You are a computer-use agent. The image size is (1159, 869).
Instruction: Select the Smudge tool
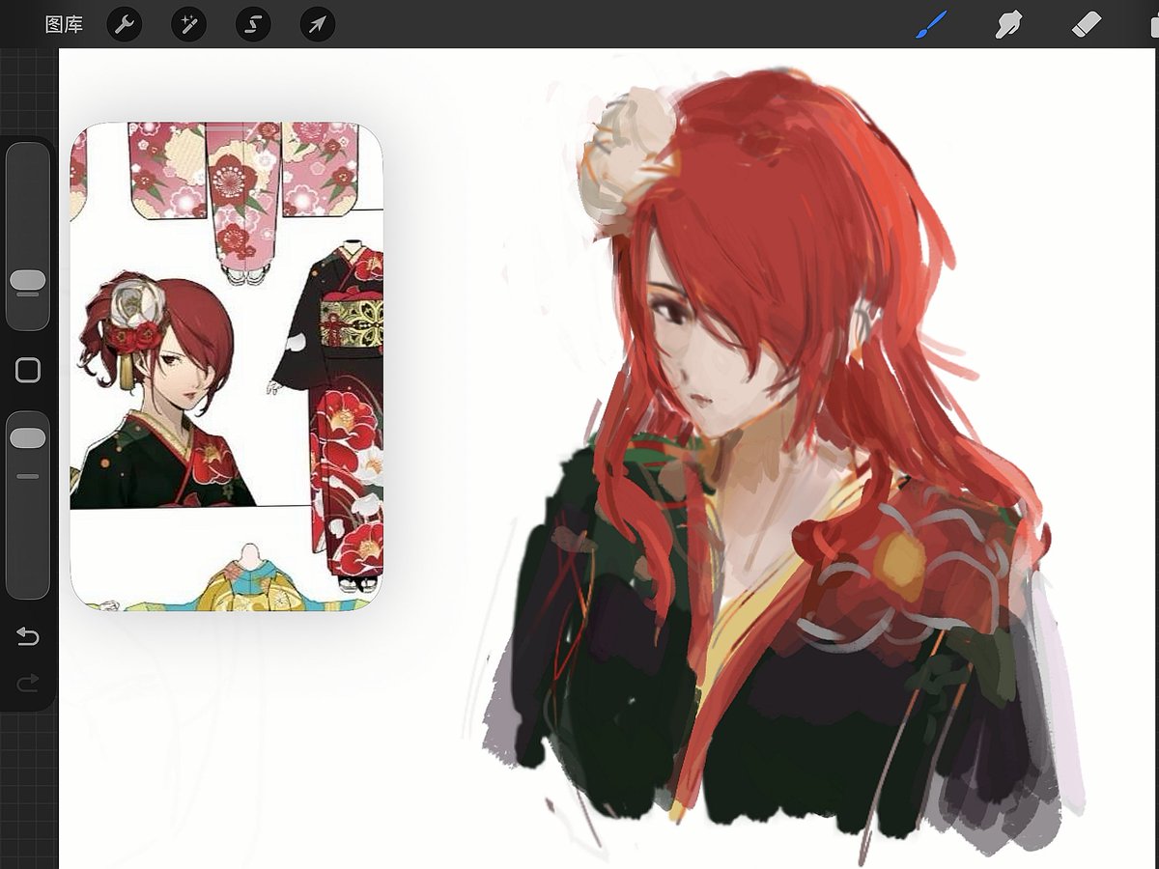(1009, 24)
